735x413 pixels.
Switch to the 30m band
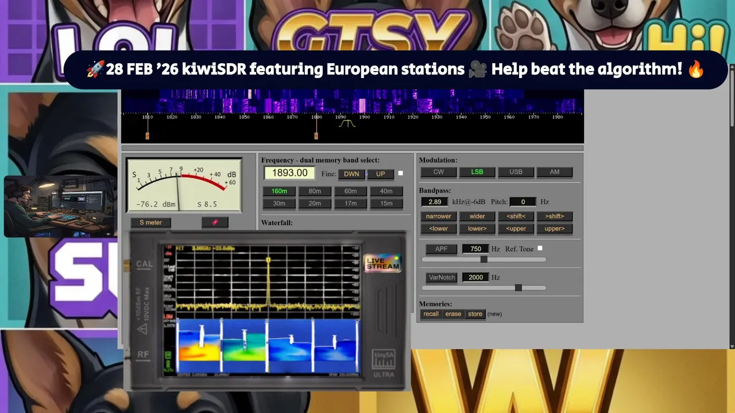(x=280, y=204)
